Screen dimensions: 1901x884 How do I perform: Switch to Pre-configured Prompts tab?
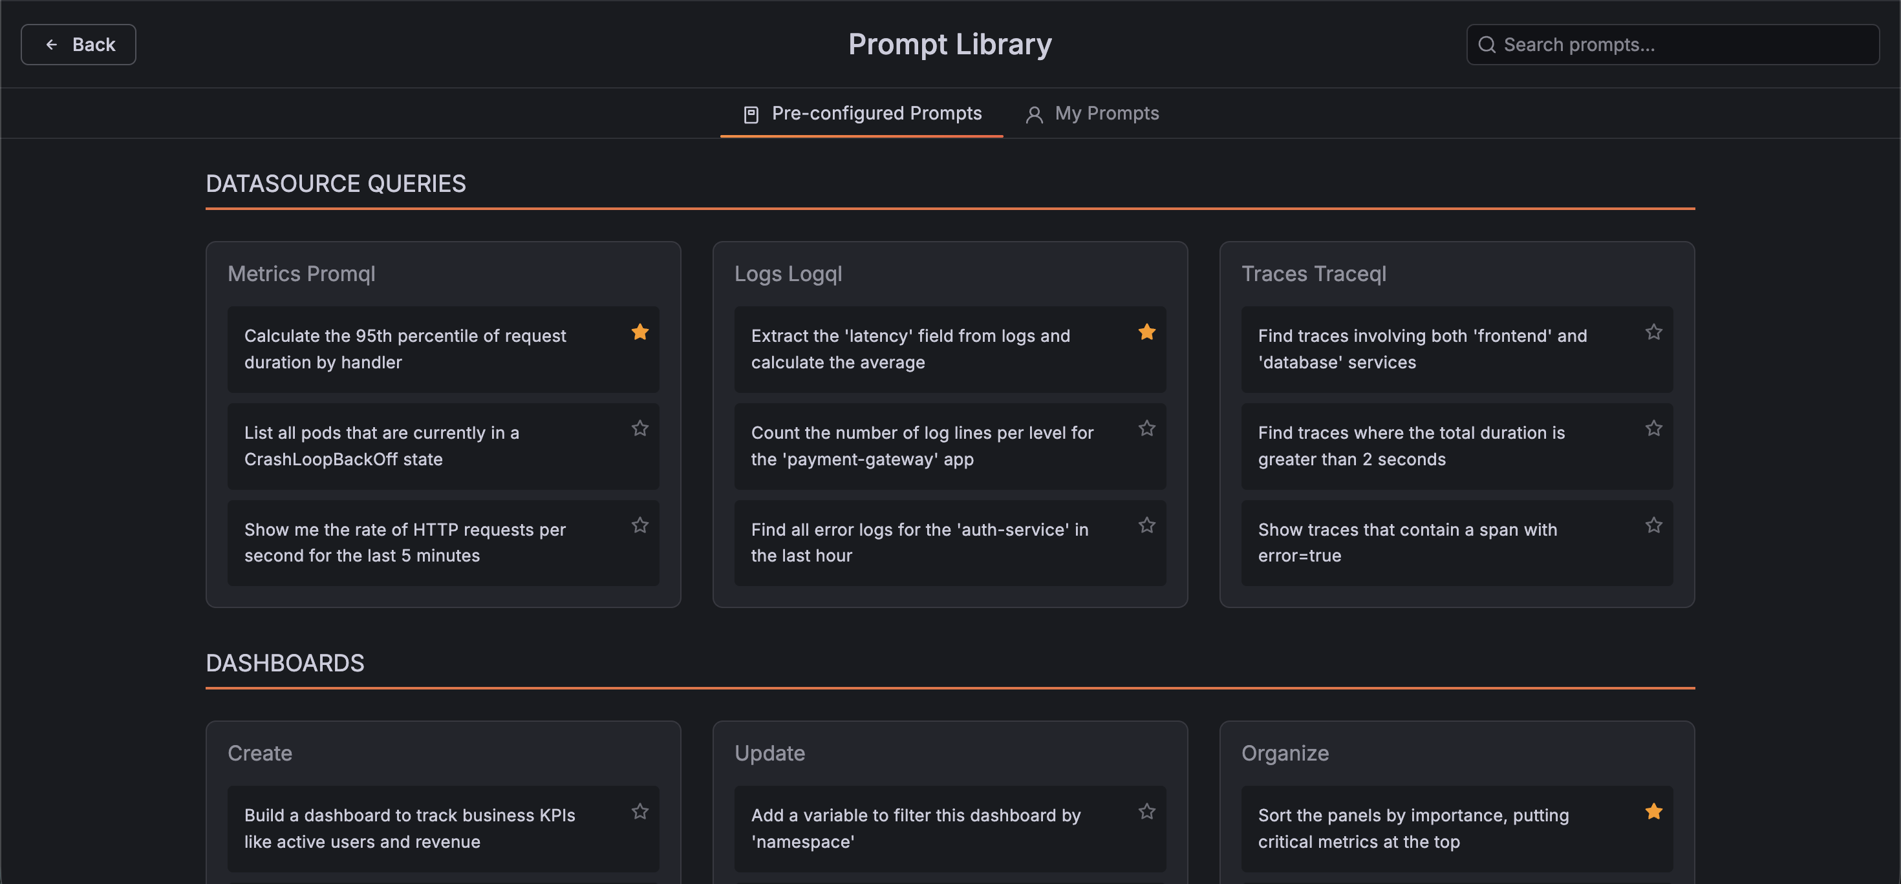click(861, 114)
